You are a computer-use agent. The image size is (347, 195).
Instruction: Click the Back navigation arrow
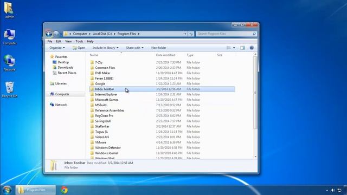(49, 34)
